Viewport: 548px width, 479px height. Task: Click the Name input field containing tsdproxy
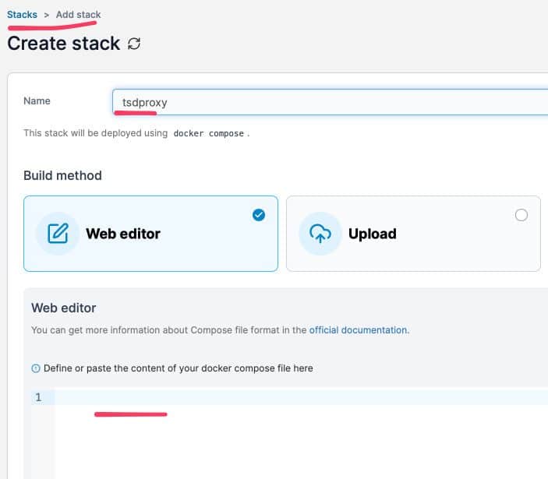pos(330,102)
